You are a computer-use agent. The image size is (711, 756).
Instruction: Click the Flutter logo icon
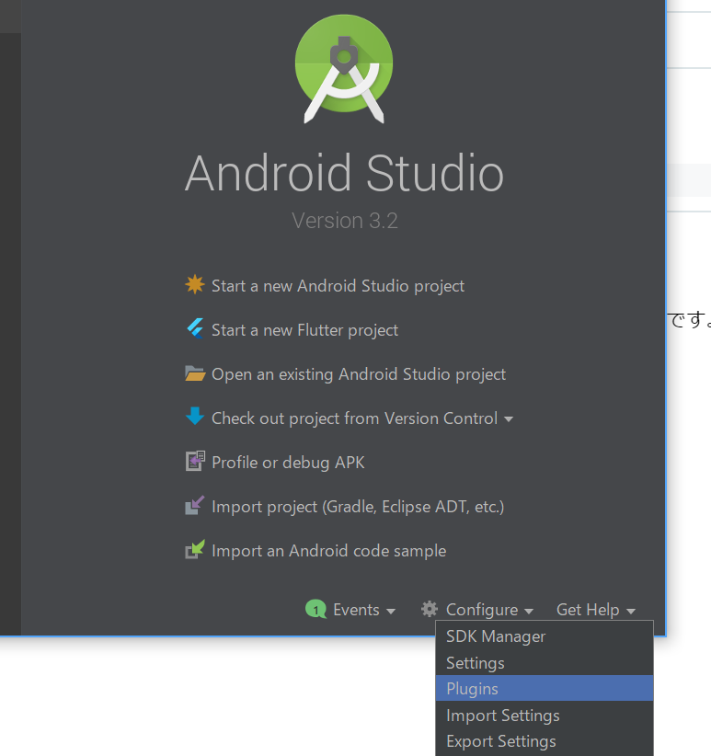(x=195, y=329)
